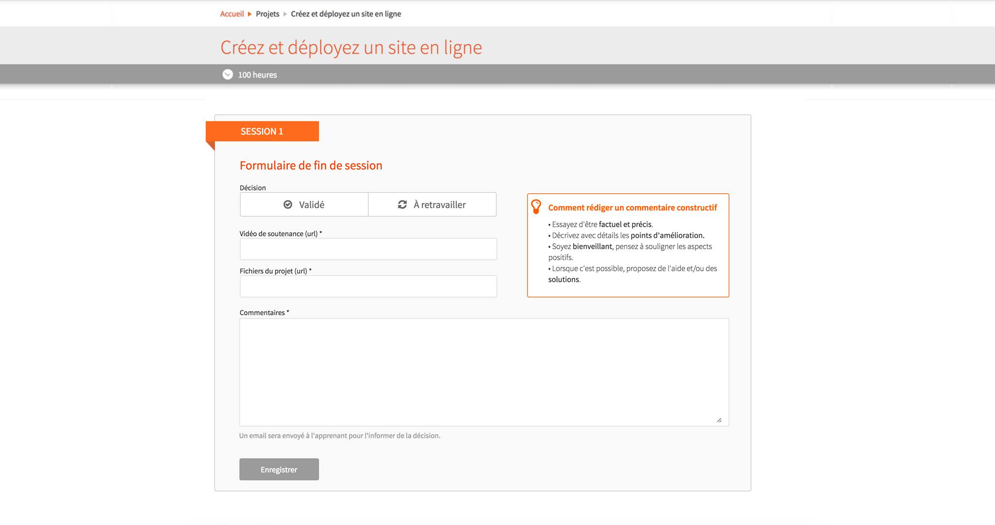Select the À retravailler decision option
This screenshot has height=525, width=995.
pyautogui.click(x=432, y=204)
